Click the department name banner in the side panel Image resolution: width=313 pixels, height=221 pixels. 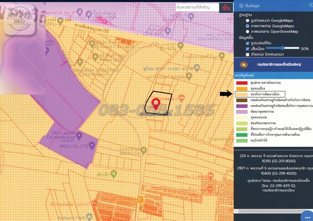pyautogui.click(x=280, y=65)
